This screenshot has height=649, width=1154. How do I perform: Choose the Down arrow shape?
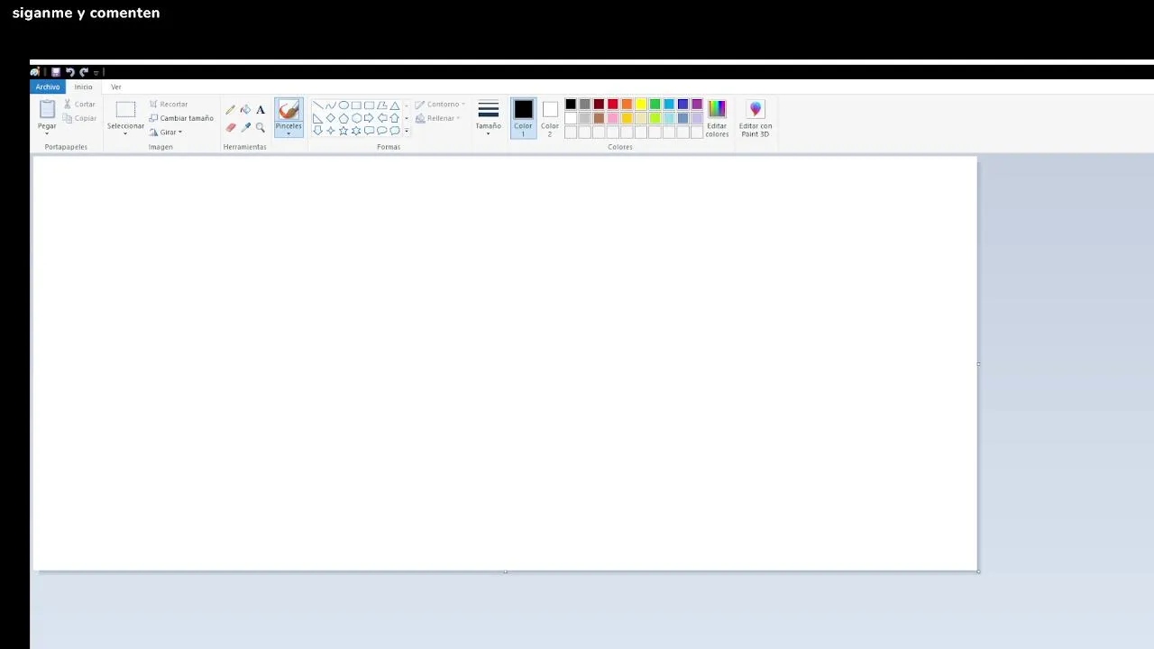pos(317,131)
